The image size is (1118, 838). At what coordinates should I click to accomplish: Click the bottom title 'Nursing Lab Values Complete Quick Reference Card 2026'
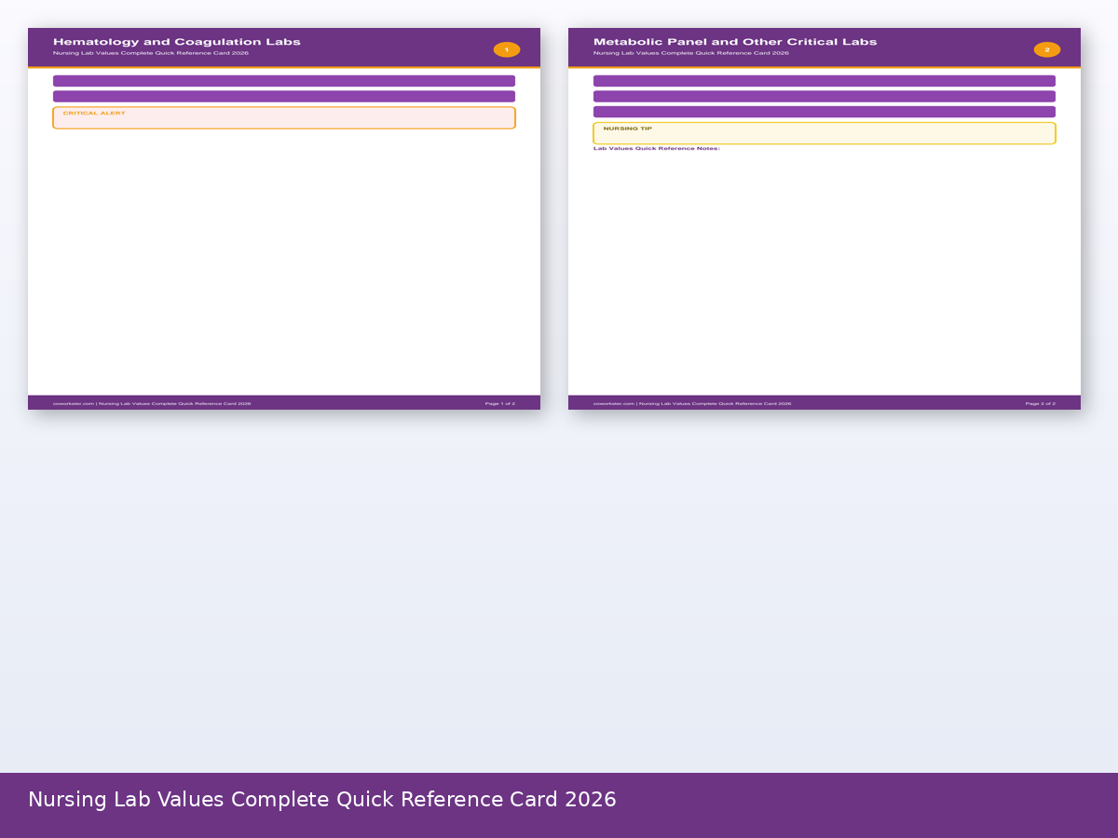click(321, 800)
